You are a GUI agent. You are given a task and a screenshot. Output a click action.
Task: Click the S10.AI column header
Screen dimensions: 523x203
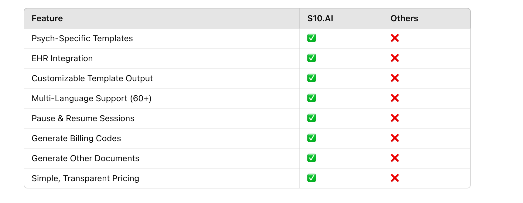point(320,18)
